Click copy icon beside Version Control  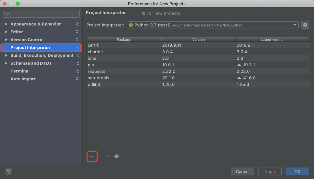pyautogui.click(x=77, y=40)
